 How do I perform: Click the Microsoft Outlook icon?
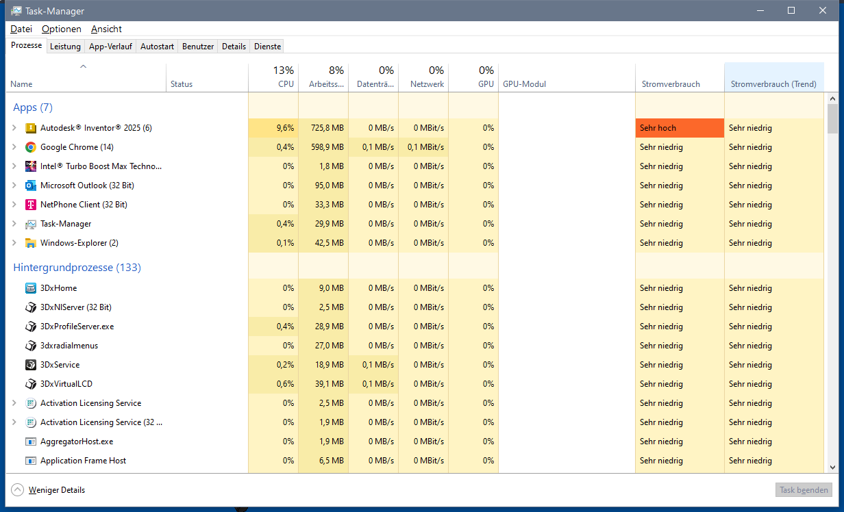coord(30,185)
